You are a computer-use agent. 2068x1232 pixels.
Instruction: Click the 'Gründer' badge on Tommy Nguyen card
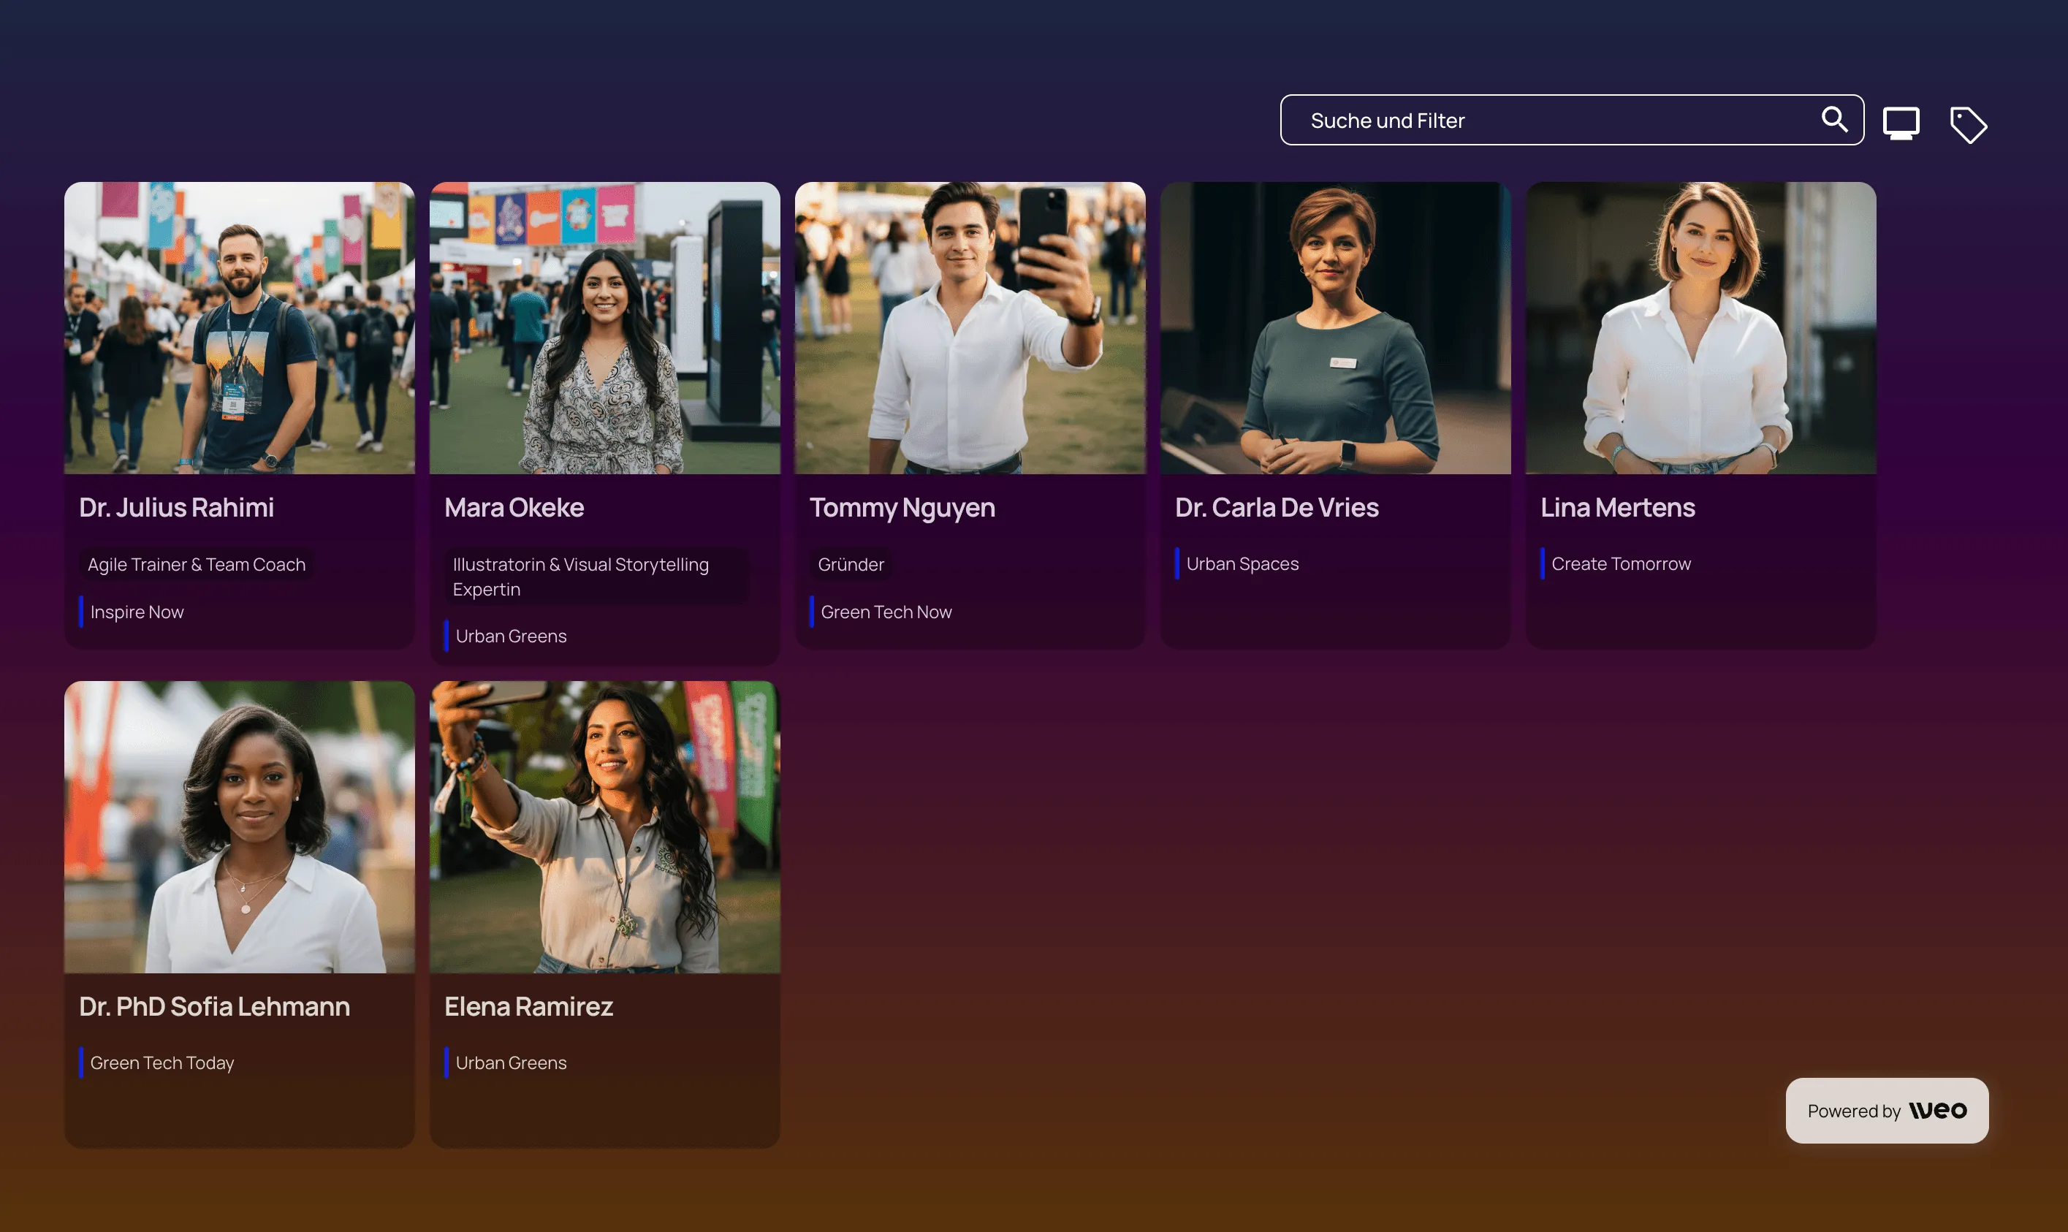(851, 565)
